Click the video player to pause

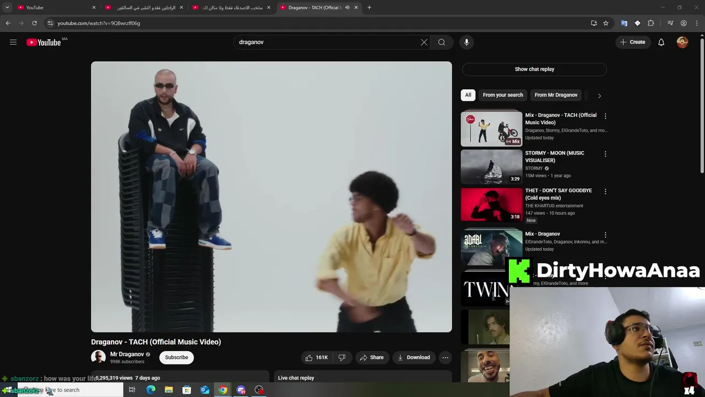(x=272, y=197)
